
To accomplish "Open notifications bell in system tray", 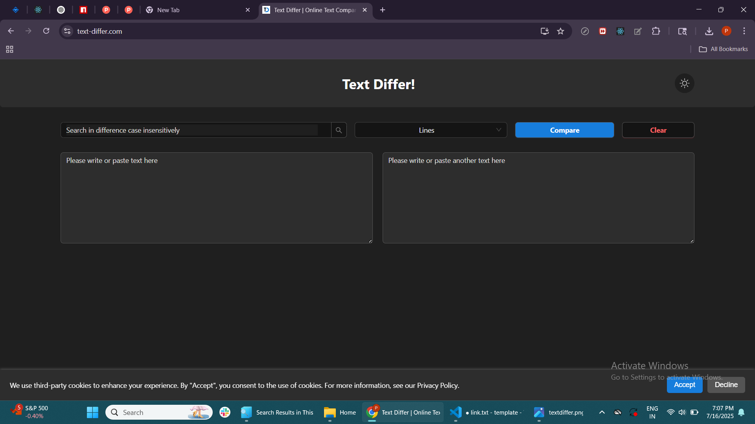I will tap(741, 412).
